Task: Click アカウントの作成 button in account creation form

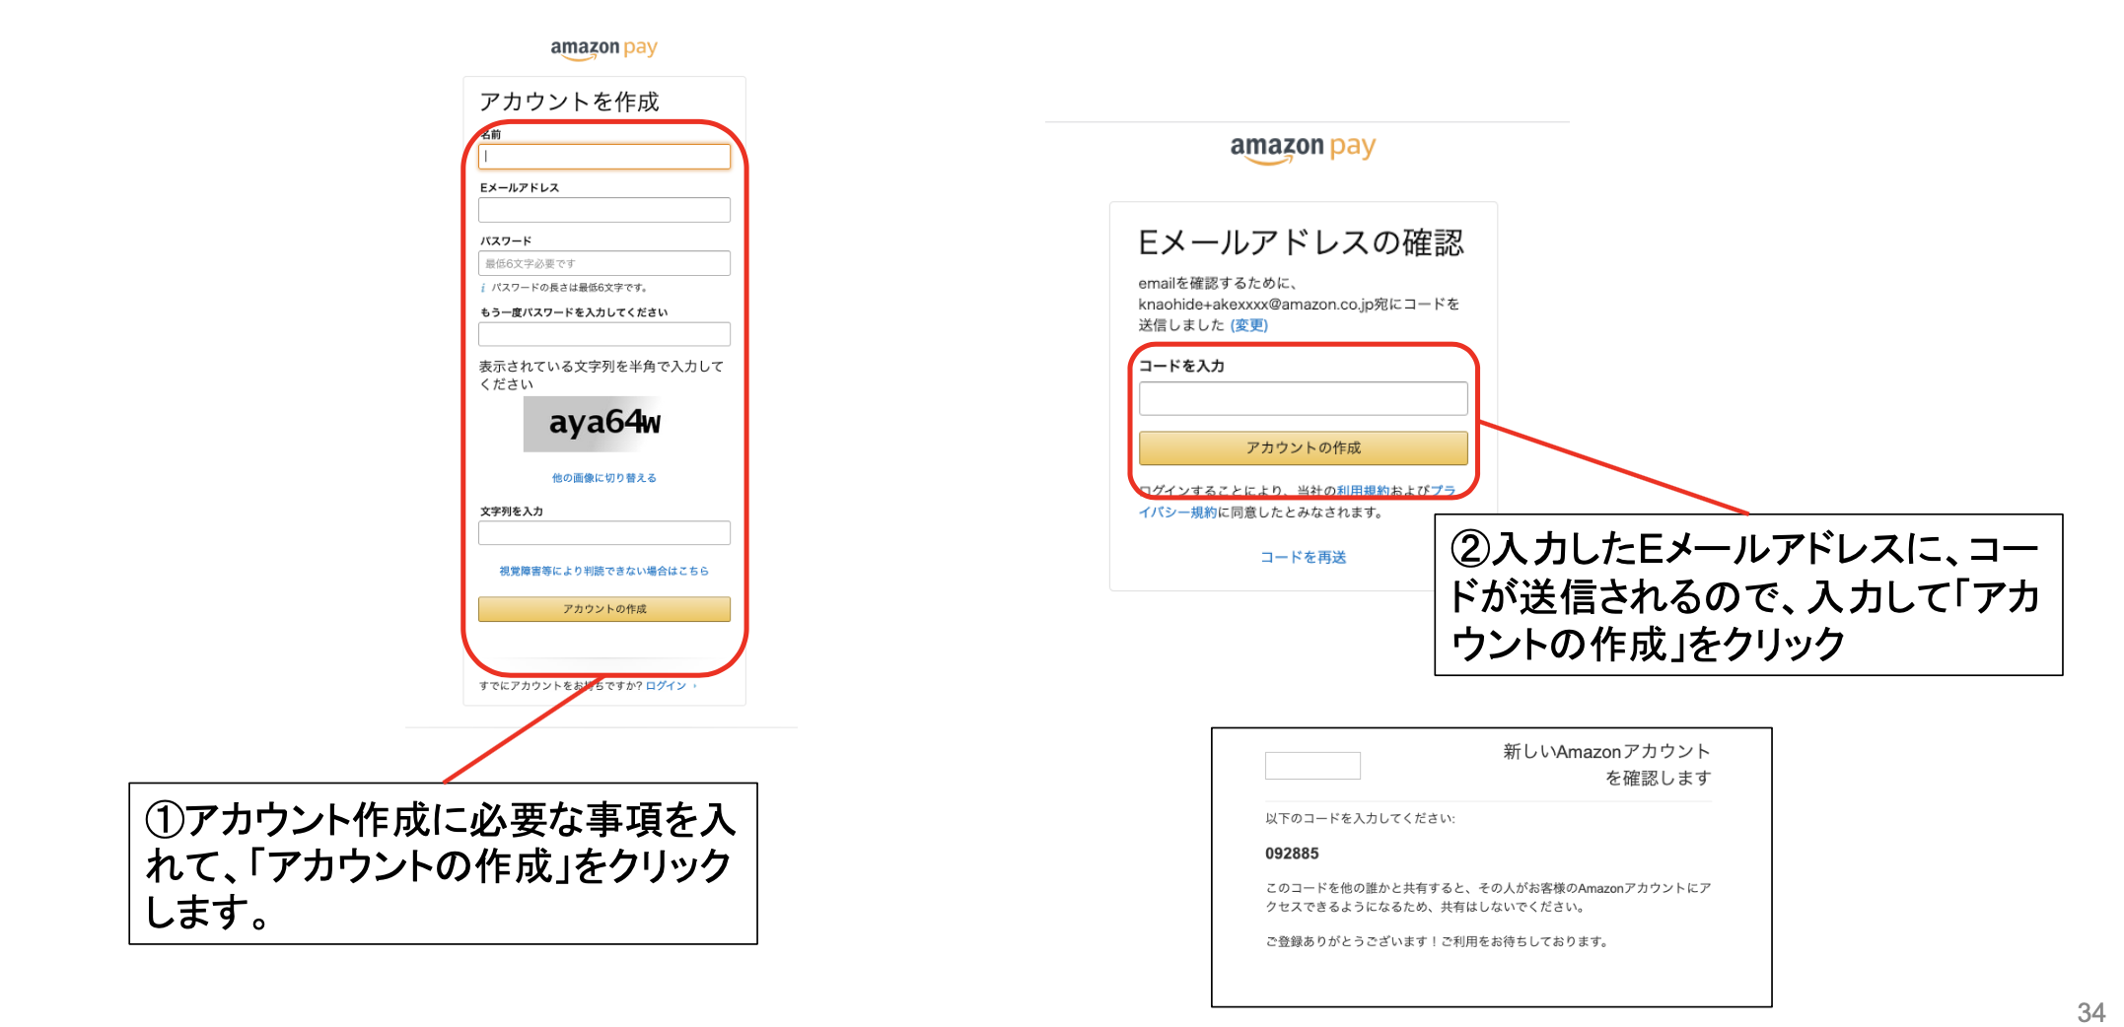Action: pos(603,609)
